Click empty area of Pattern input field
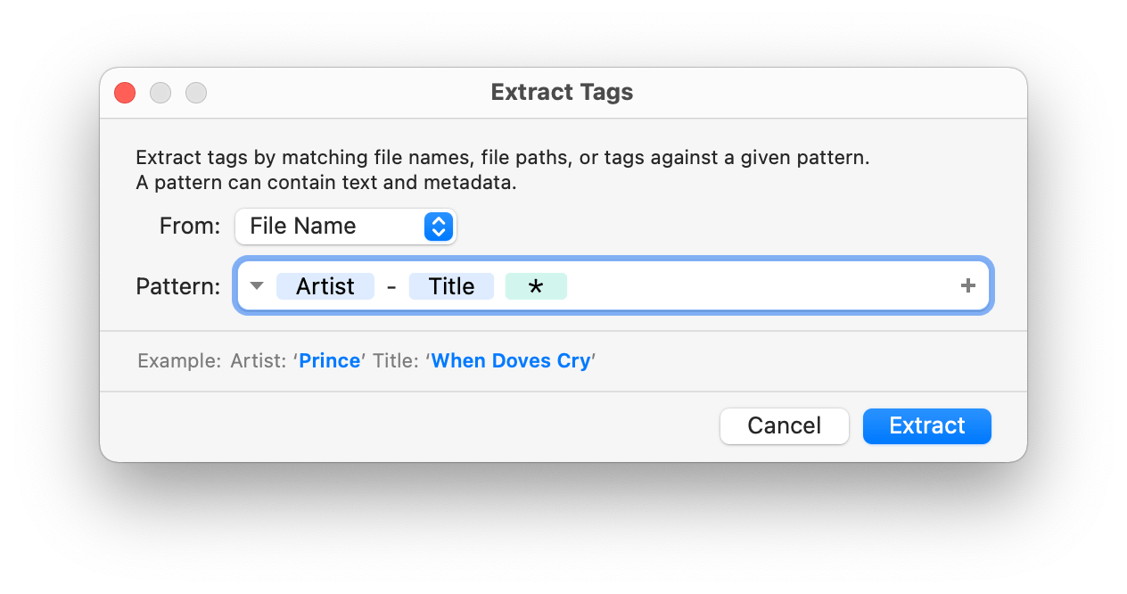The height and width of the screenshot is (594, 1127). 758,286
